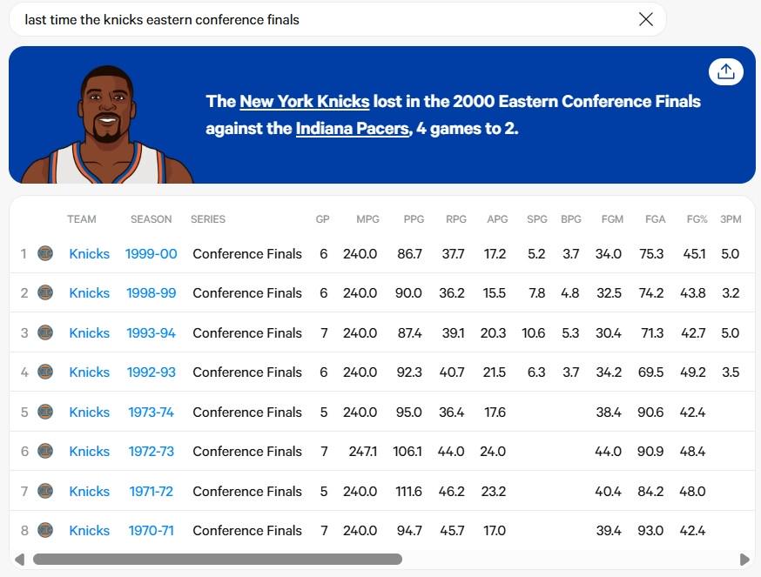Image resolution: width=761 pixels, height=577 pixels.
Task: Open the 1973-74 season link
Action: [151, 412]
